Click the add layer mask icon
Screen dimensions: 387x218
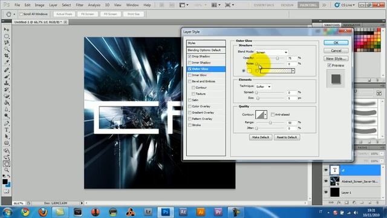click(x=346, y=202)
